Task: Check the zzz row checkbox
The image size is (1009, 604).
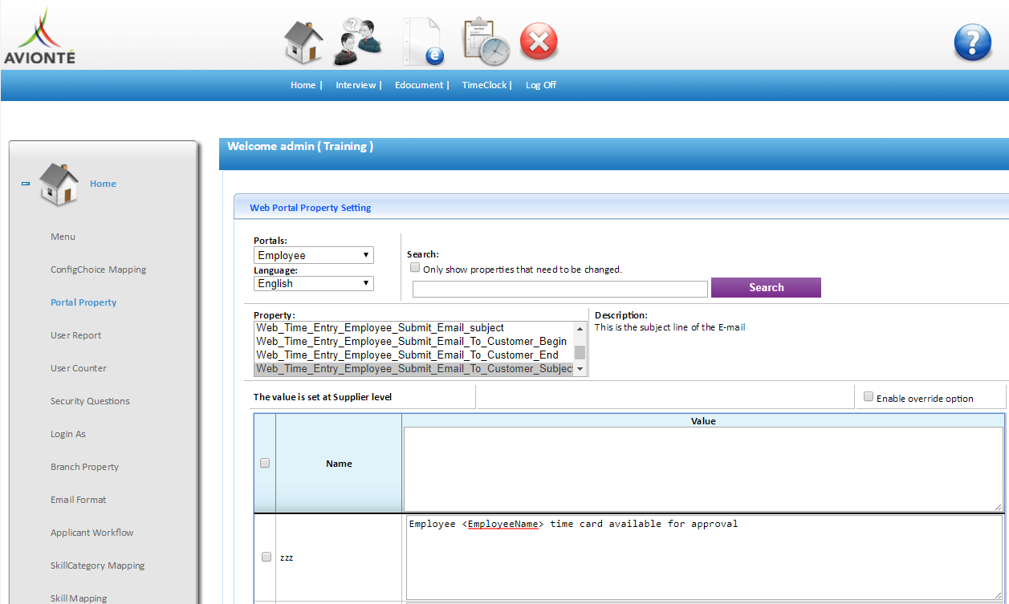Action: [x=266, y=557]
